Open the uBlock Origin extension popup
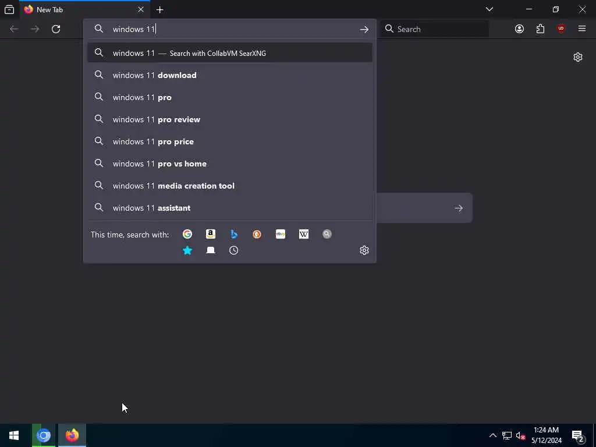 pos(561,29)
